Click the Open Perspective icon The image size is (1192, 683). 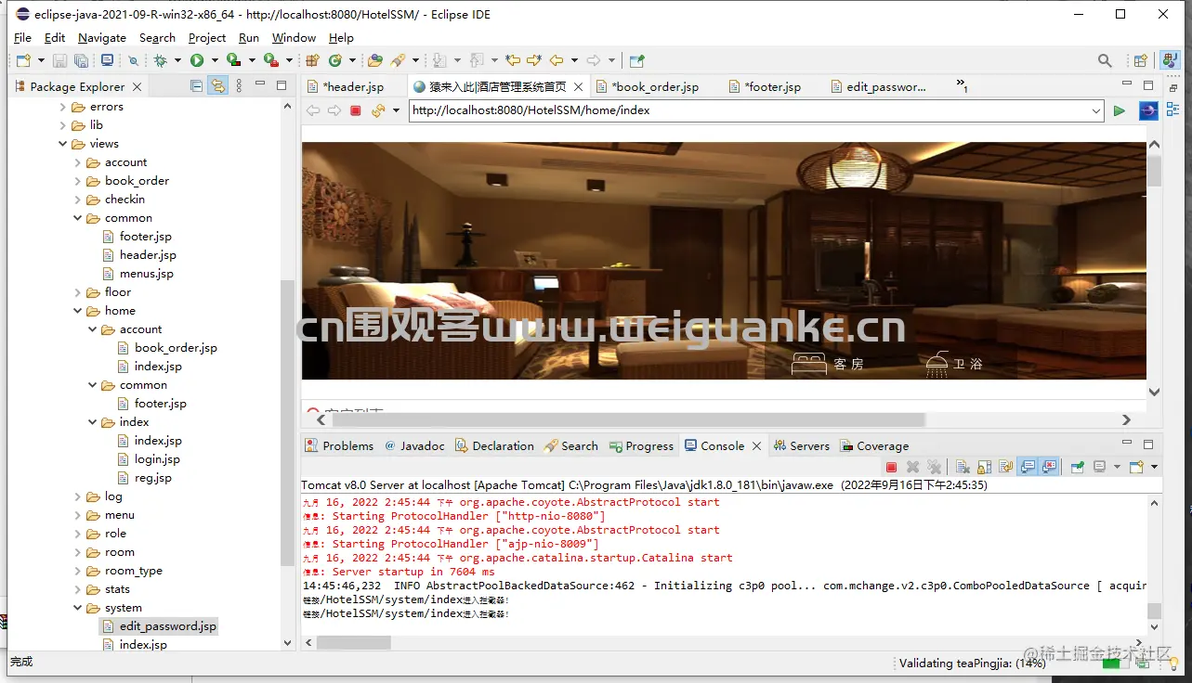[x=1140, y=60]
